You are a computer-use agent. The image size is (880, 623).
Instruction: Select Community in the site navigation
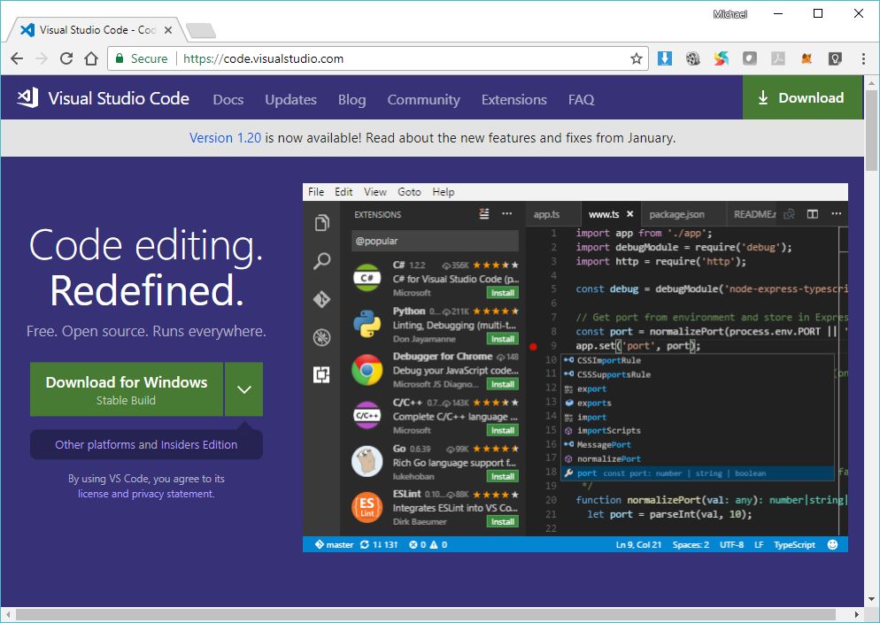(x=424, y=100)
